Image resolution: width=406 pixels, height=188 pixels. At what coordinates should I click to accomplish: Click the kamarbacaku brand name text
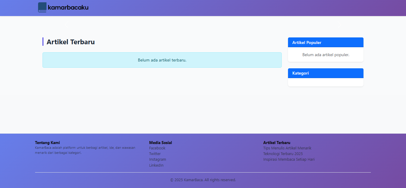point(68,7)
